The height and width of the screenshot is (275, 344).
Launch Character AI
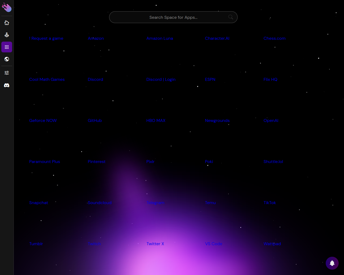[217, 38]
